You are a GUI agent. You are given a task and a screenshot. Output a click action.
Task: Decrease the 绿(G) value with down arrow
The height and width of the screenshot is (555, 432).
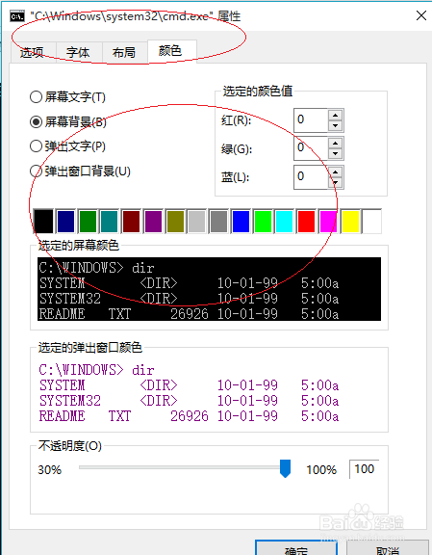[x=335, y=153]
